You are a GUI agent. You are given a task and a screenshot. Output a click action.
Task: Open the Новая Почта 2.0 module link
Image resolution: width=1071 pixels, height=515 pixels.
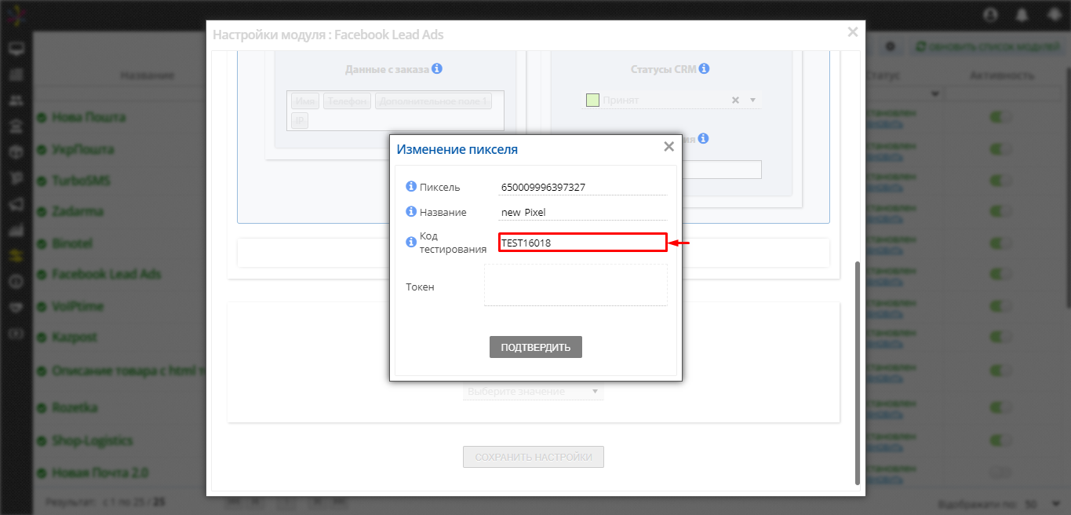[x=100, y=473]
